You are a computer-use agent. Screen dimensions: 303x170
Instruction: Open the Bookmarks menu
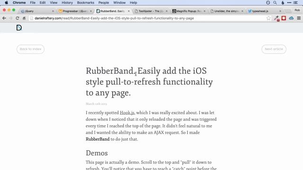click(85, 2)
